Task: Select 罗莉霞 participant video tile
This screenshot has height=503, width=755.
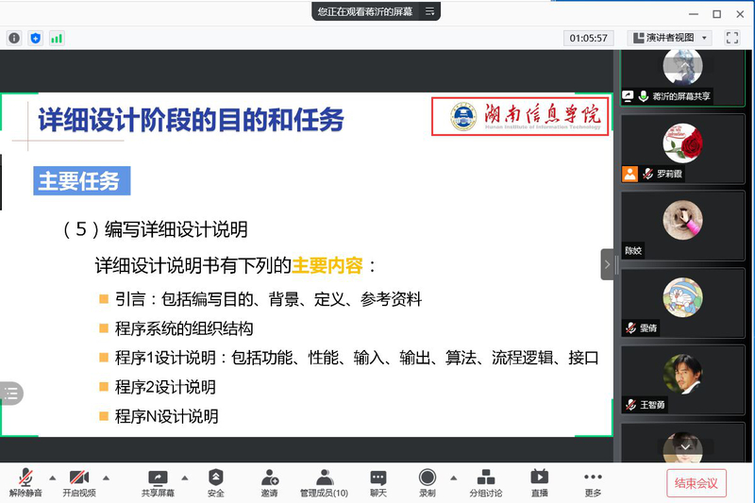Action: [x=682, y=149]
